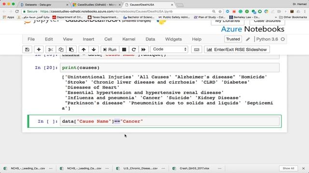The height and width of the screenshot is (173, 309).
Task: Open the Widgets menu
Action: coord(173,39)
